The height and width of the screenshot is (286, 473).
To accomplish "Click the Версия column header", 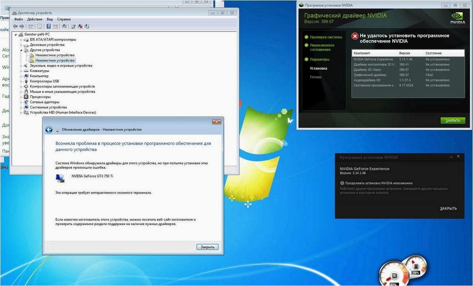I will click(404, 53).
